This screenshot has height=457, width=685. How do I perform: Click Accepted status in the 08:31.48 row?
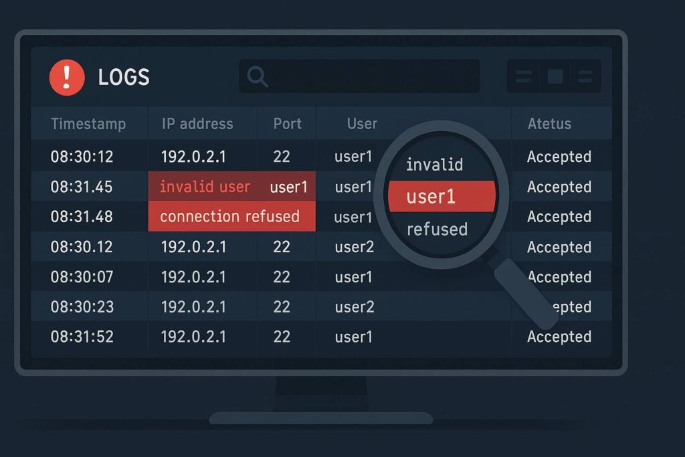(x=559, y=216)
